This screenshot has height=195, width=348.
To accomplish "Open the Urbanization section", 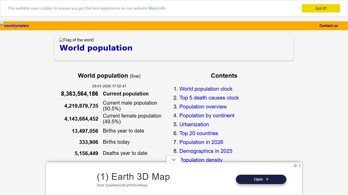I will click(x=194, y=124).
